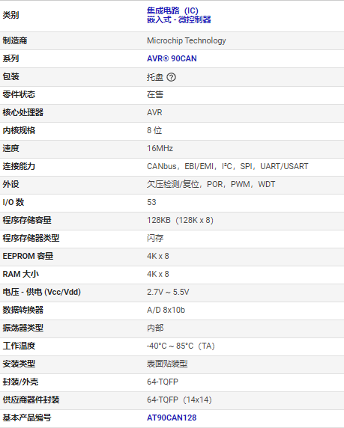Open the 嵌入式 - 微控制器 category link
The height and width of the screenshot is (428, 344).
[179, 19]
